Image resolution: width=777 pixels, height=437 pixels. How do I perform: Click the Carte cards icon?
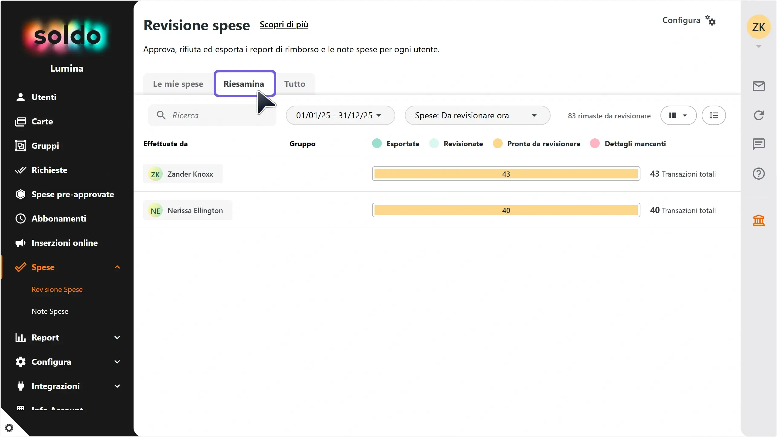point(20,121)
